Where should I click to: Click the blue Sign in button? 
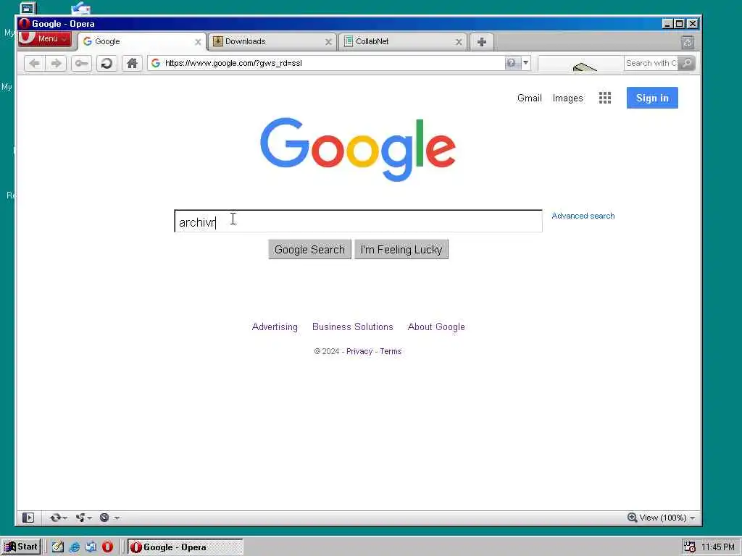(652, 98)
